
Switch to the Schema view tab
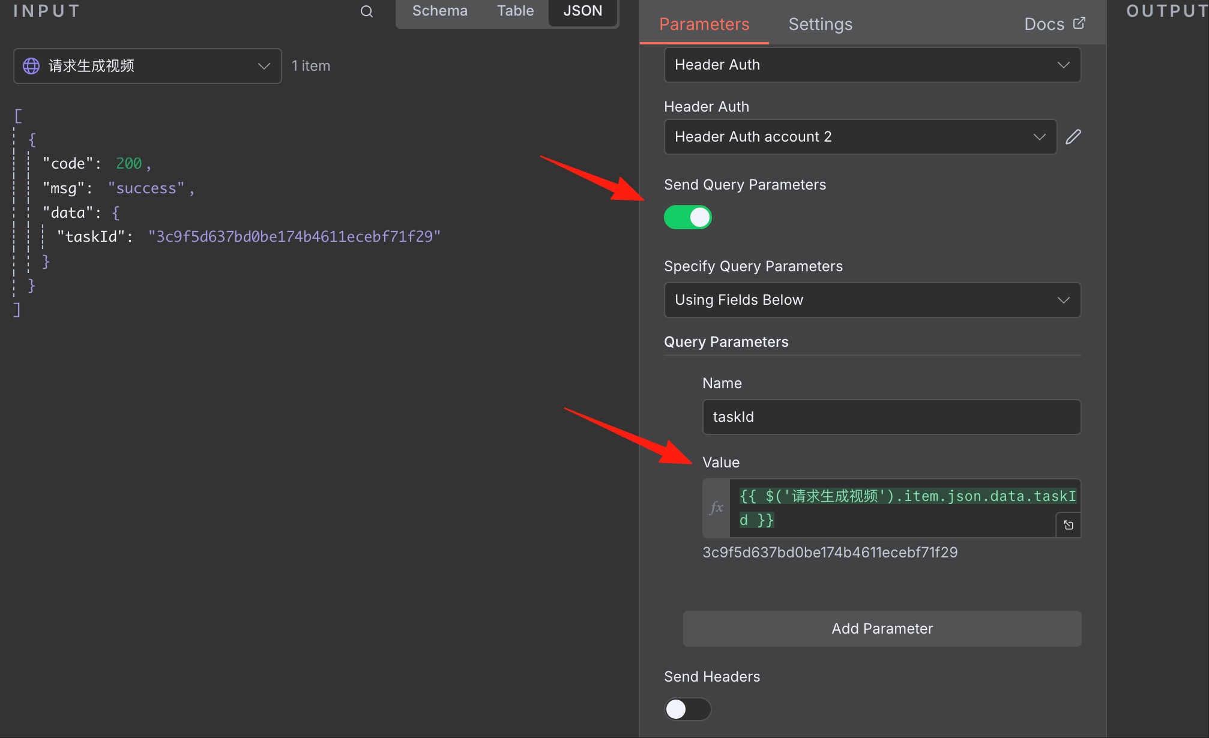coord(440,11)
